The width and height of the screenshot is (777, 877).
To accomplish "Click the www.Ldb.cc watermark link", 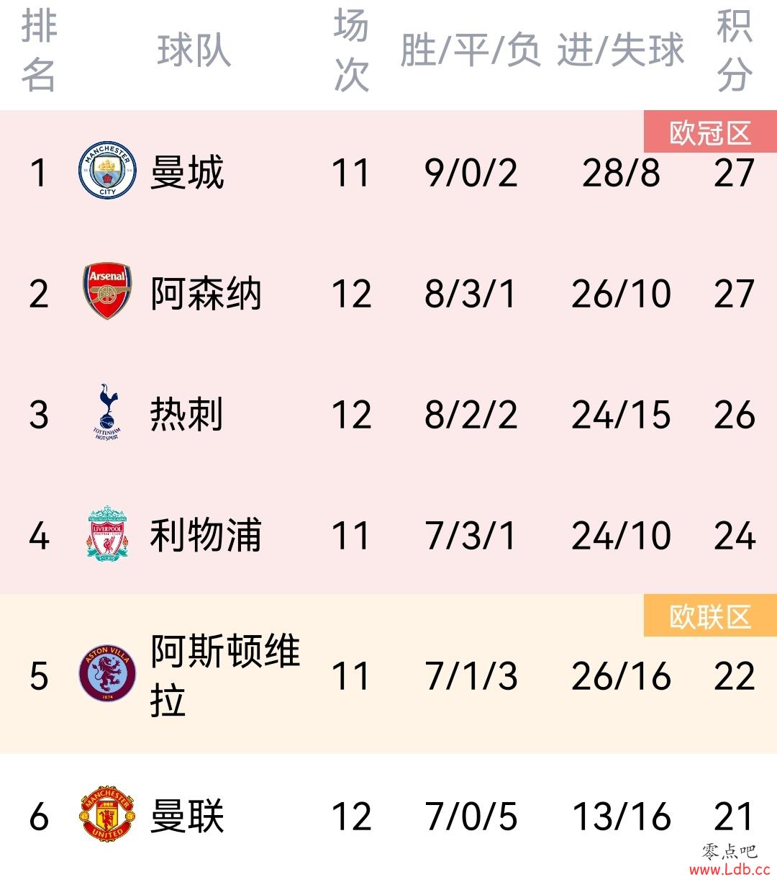I will (730, 869).
